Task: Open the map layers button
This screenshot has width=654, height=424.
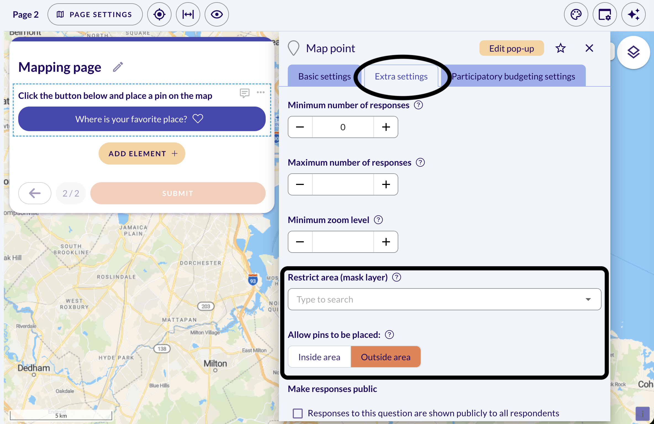Action: point(633,52)
